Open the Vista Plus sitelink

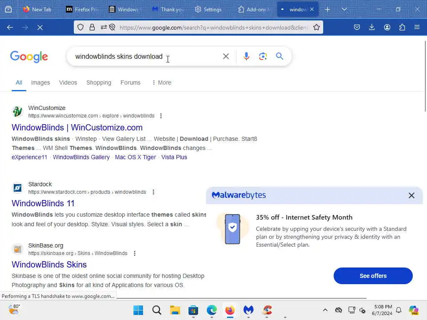pos(174,157)
